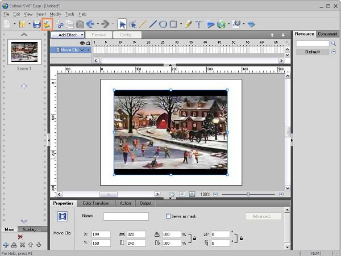Viewport: 341px width, 256px height.
Task: Move item up with bottom-left up arrow
Action: tap(31, 245)
